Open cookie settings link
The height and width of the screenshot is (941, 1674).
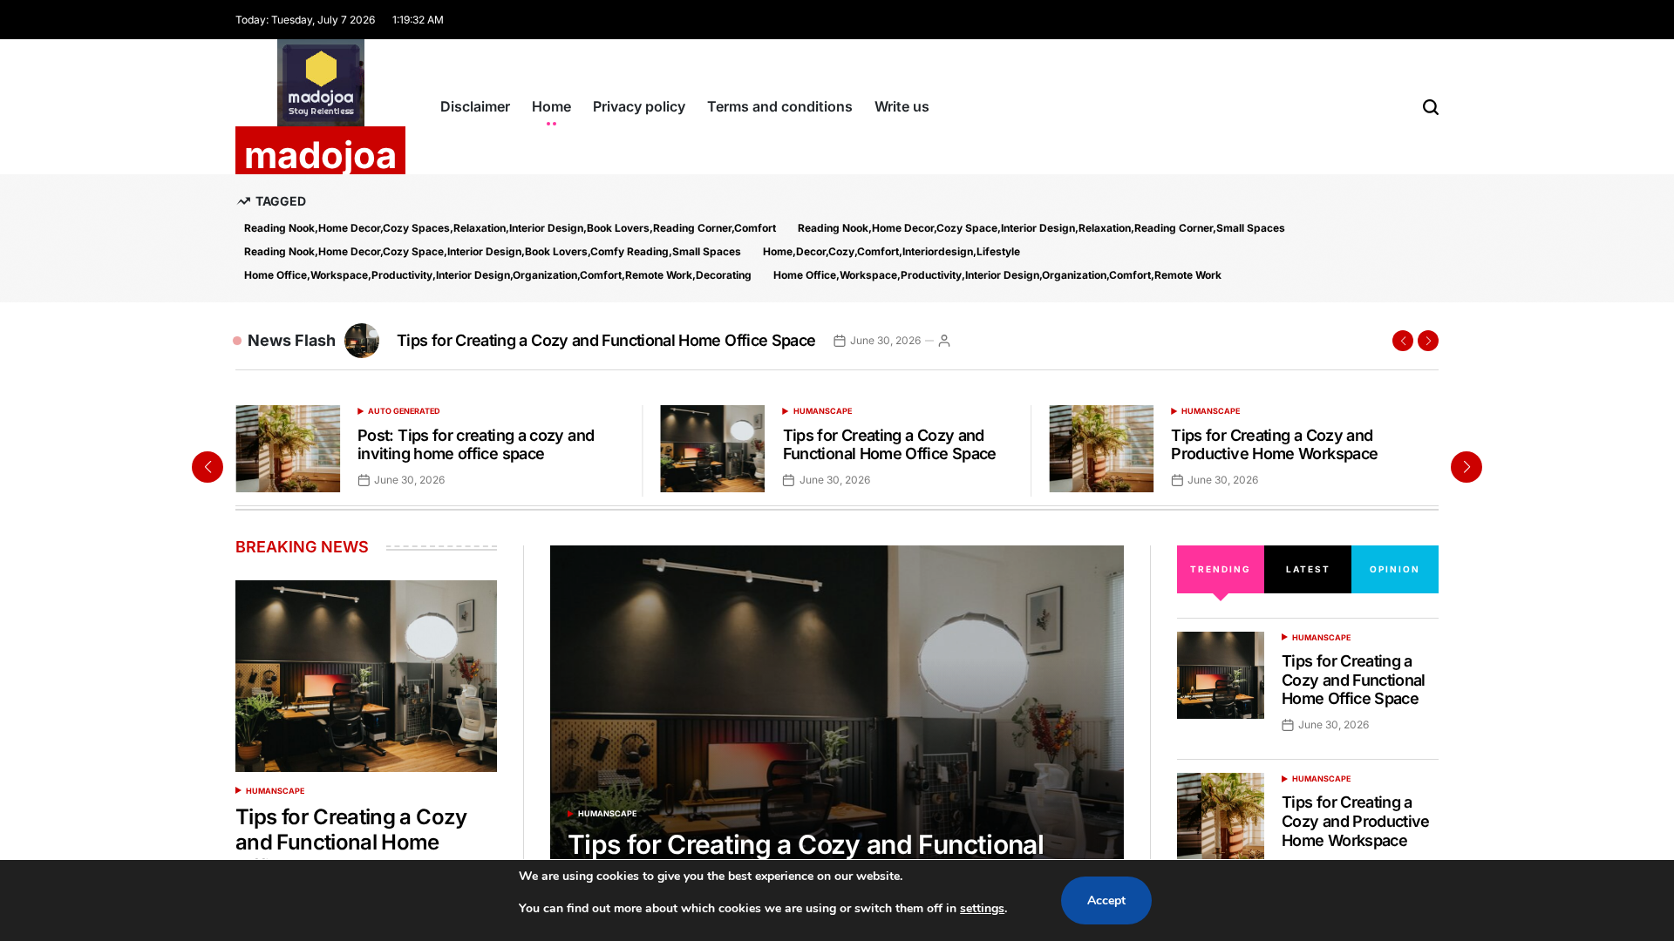tap(982, 909)
